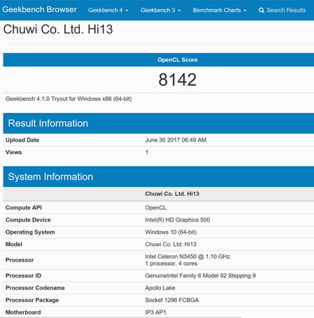Open the Search Results link text

tap(286, 10)
